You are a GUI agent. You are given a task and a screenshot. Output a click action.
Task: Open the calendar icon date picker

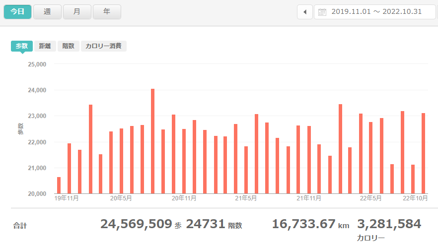[322, 12]
